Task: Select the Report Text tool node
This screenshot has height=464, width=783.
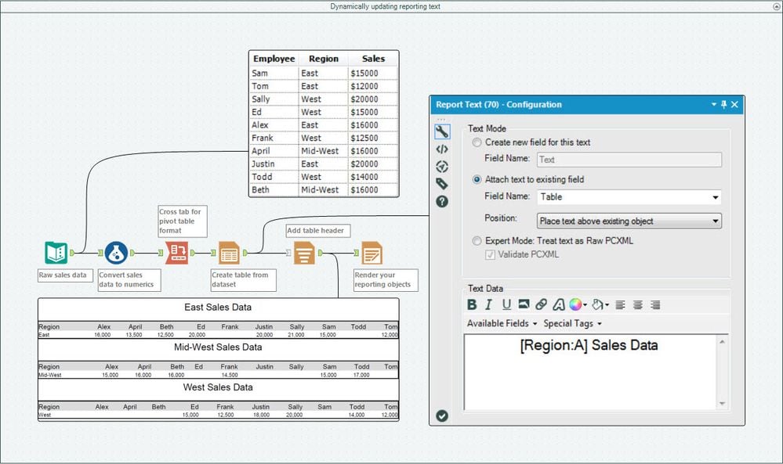Action: [x=304, y=253]
